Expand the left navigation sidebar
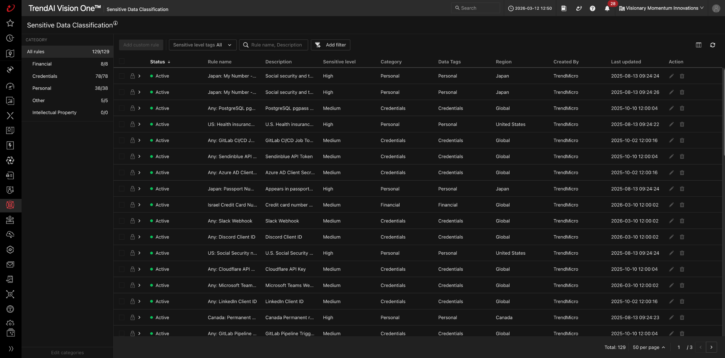The height and width of the screenshot is (358, 725). click(x=11, y=349)
